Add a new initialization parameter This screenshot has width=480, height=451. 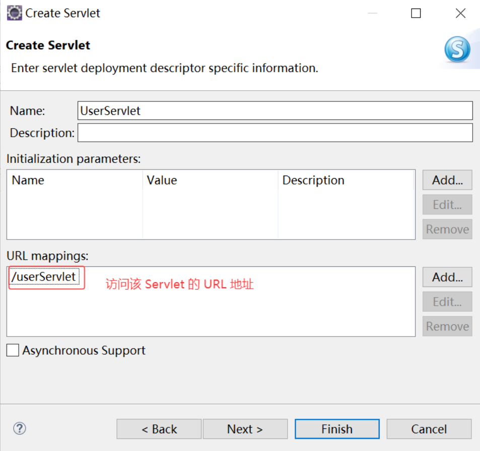[447, 180]
